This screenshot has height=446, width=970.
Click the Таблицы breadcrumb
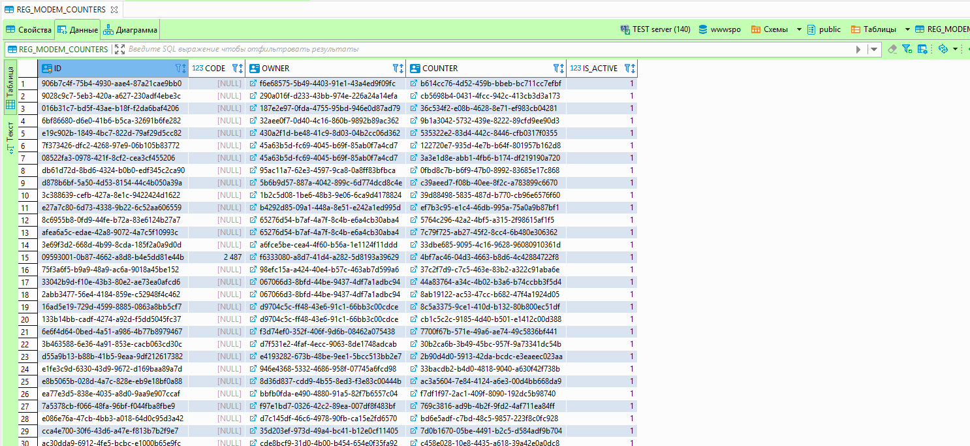874,29
